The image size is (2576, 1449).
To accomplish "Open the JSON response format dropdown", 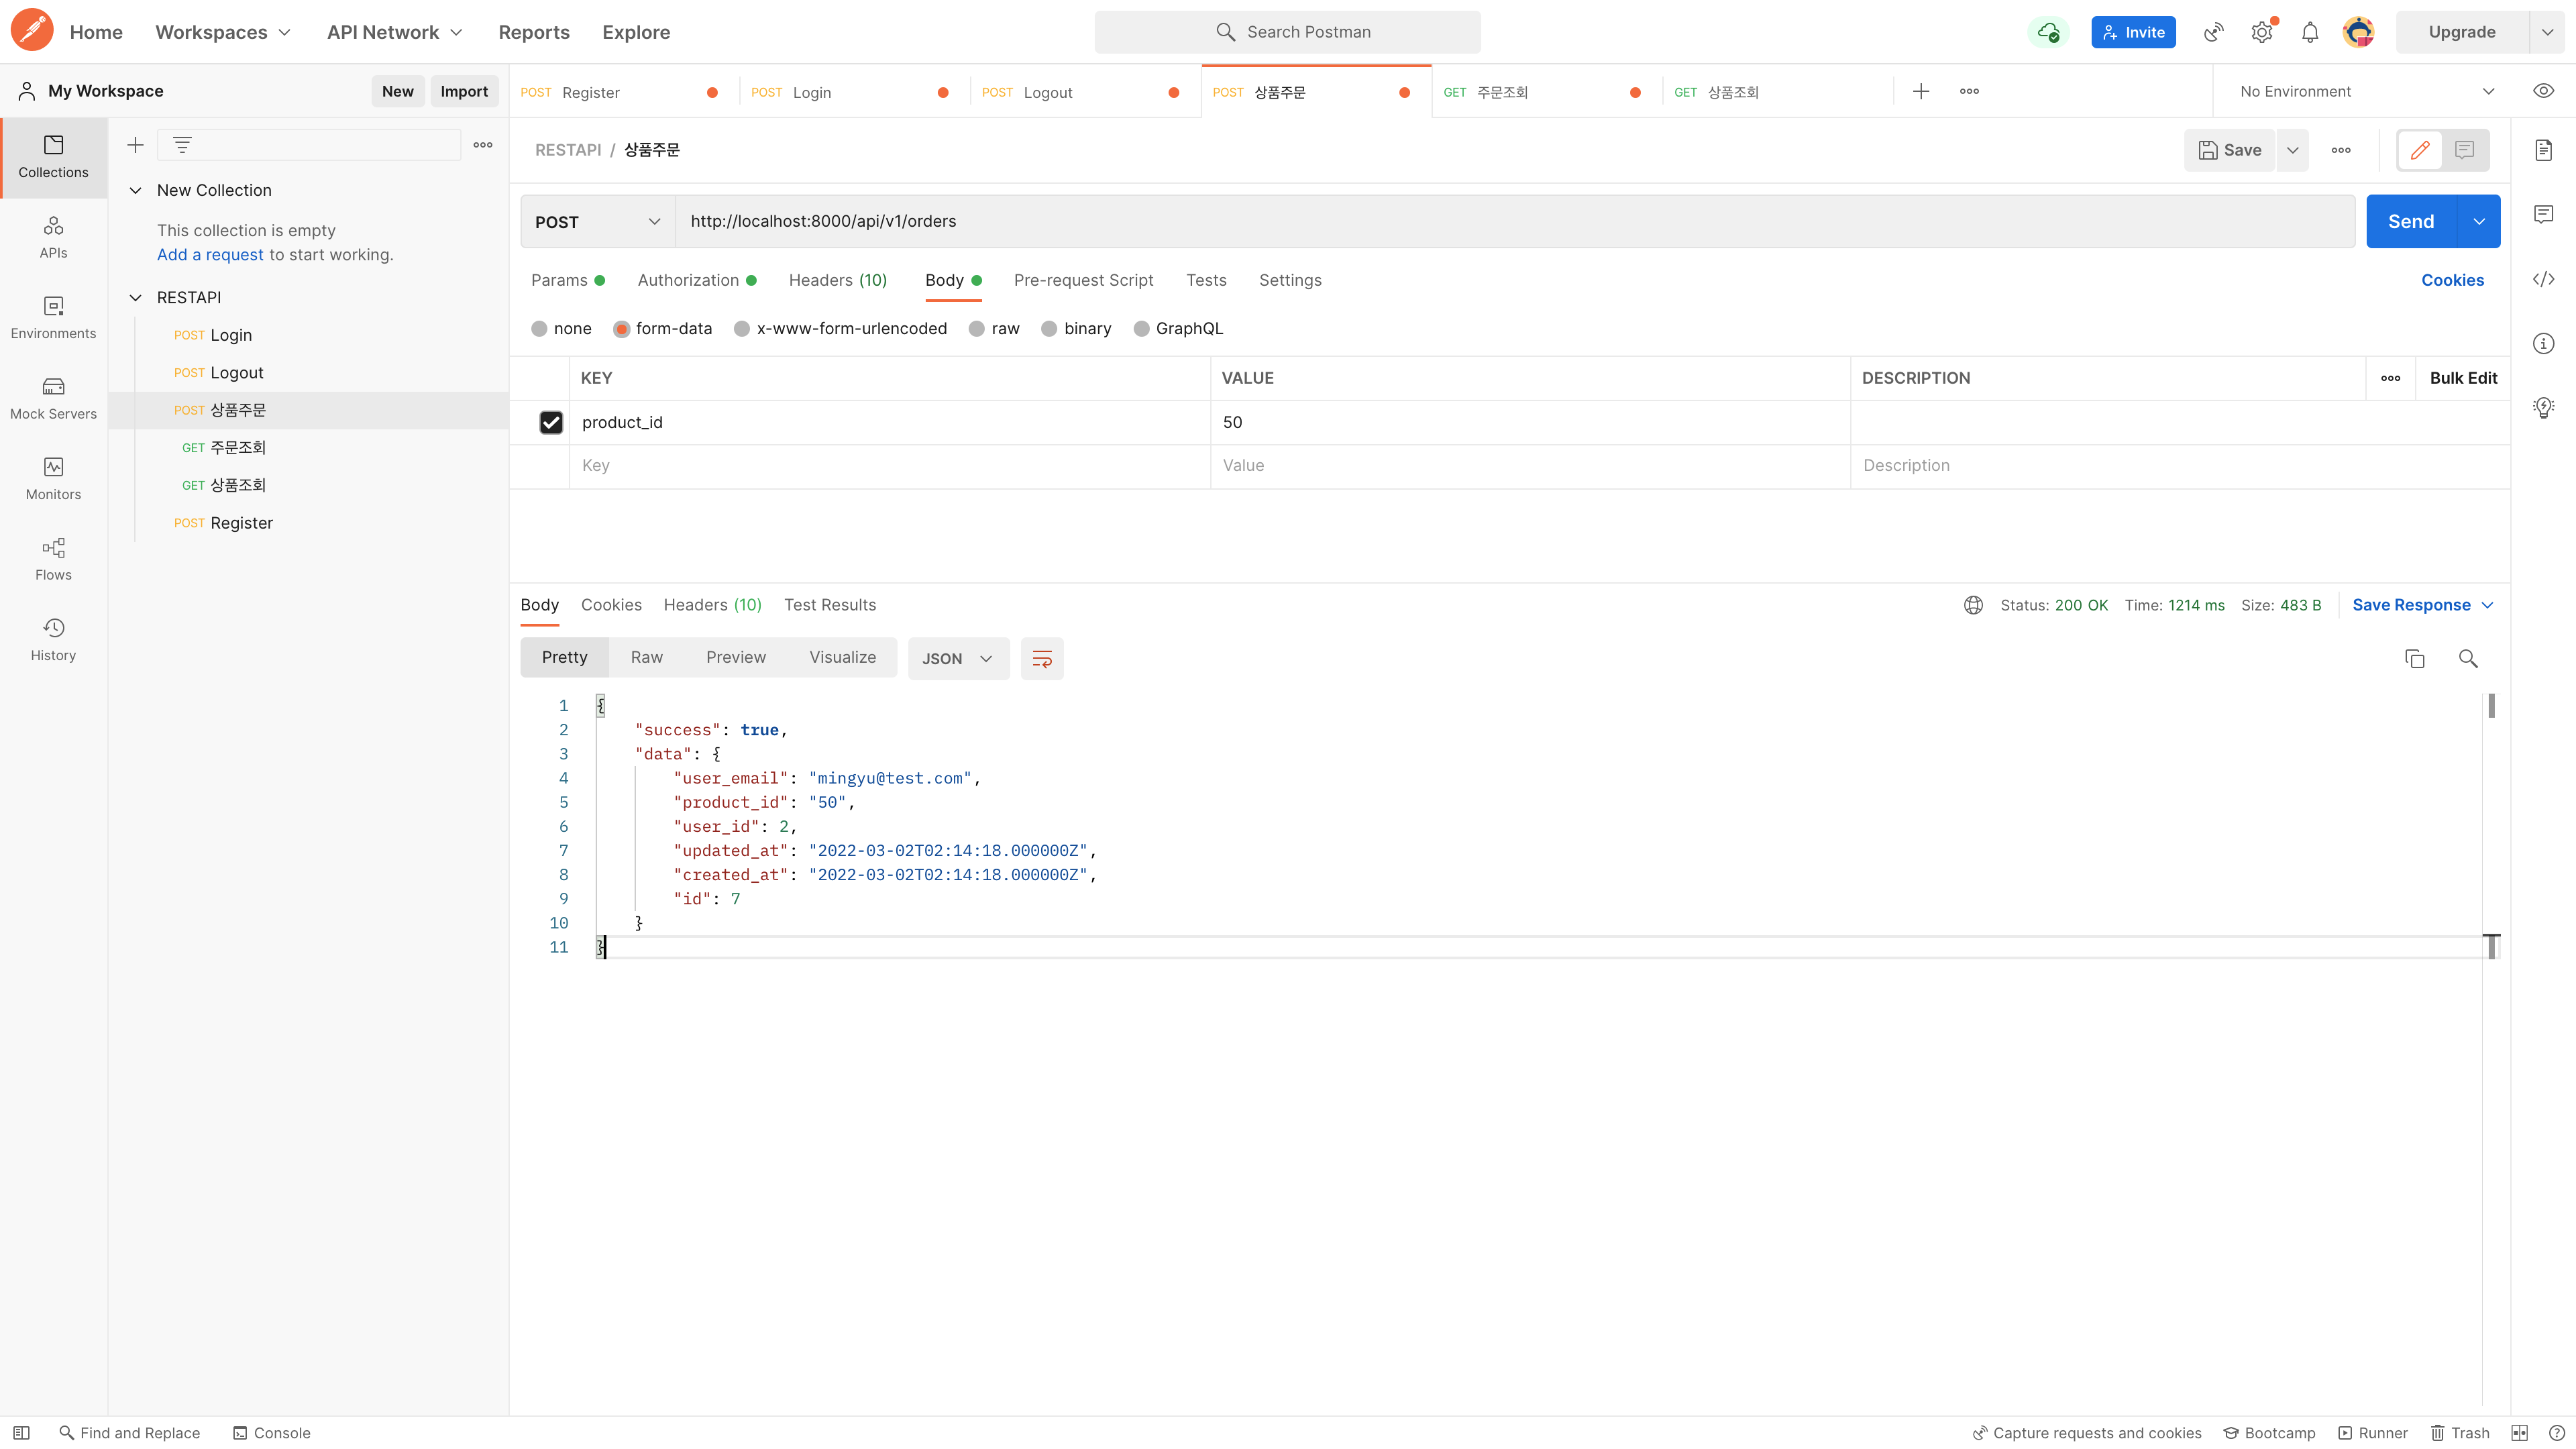I will tap(957, 658).
